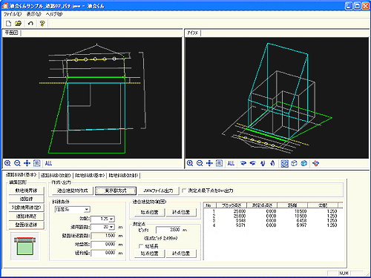Open the ファイル(F) menu
371x278 pixels.
pyautogui.click(x=13, y=14)
